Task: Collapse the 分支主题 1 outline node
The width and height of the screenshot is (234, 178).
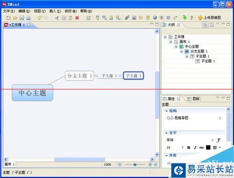Action: (182, 51)
